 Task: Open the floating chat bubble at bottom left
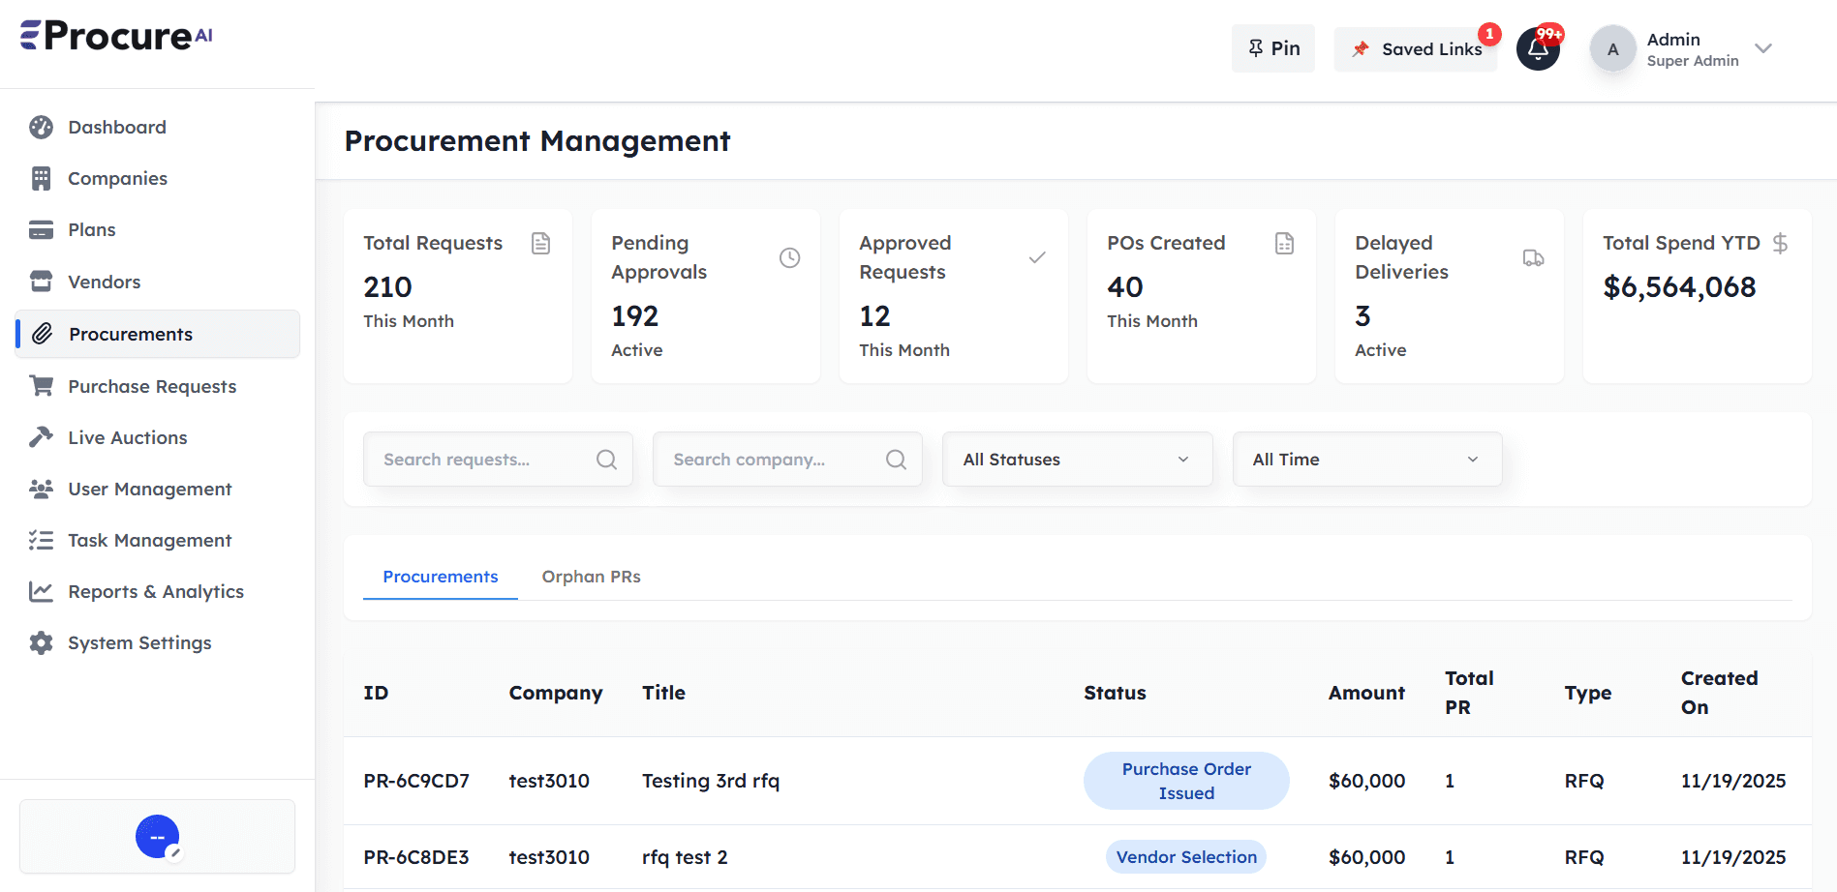point(157,836)
